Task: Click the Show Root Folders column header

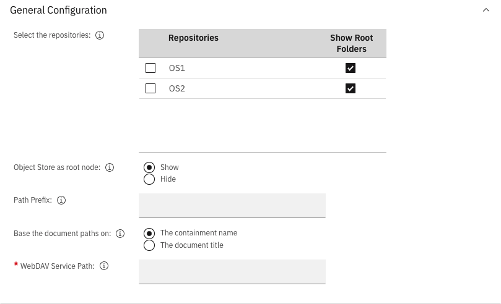Action: (x=351, y=43)
